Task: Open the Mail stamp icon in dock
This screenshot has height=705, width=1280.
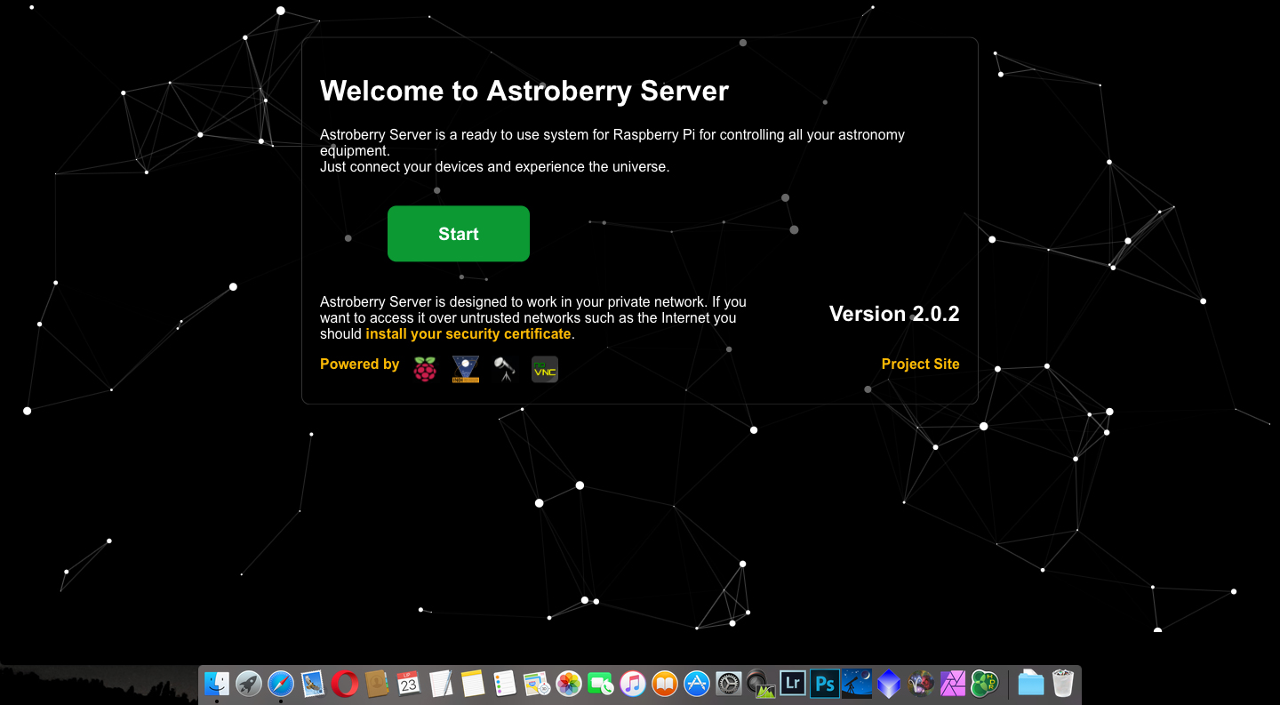Action: pos(313,684)
